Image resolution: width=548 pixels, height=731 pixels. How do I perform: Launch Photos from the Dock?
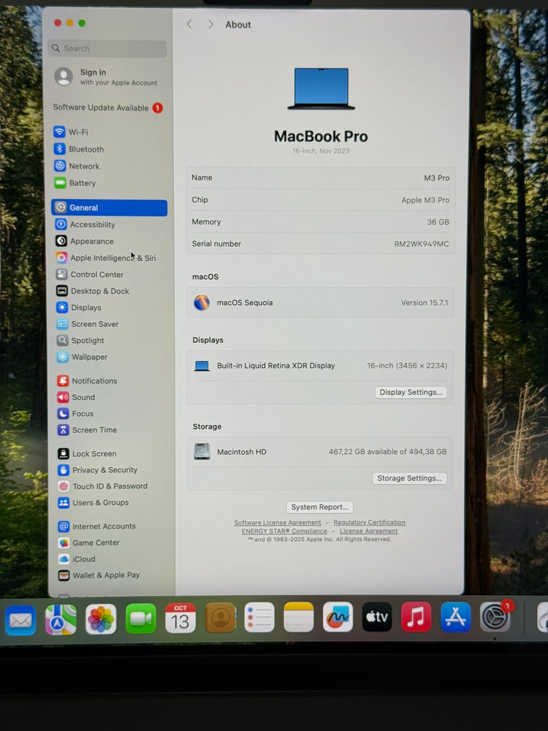[101, 619]
